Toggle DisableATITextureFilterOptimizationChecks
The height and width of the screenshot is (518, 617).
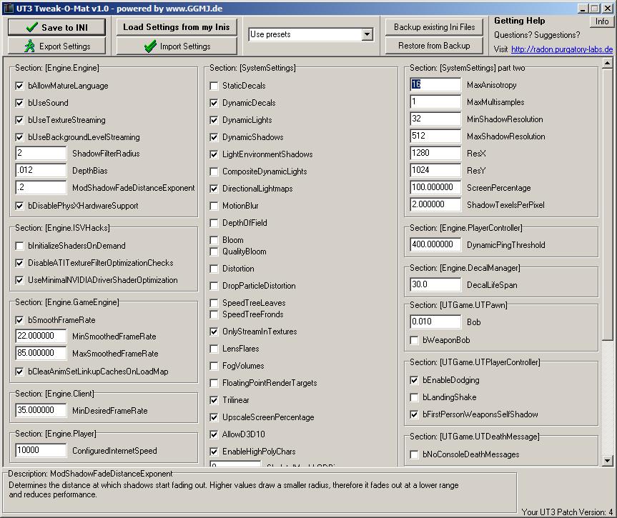(19, 263)
